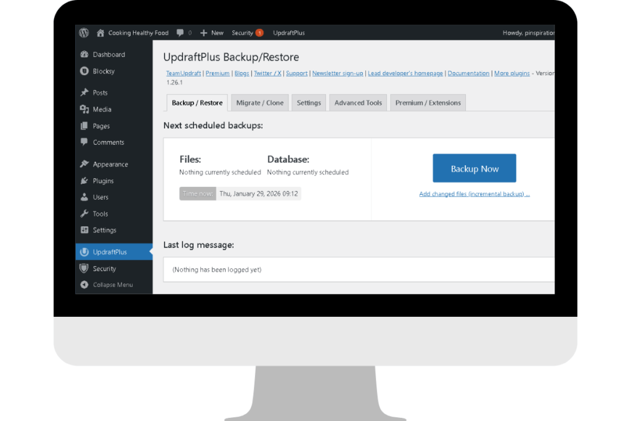Collapse the admin sidebar menu
Screen dimensions: 631x421
84,284
